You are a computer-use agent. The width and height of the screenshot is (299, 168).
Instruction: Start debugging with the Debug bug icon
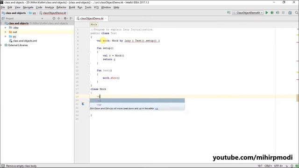[x=272, y=13]
